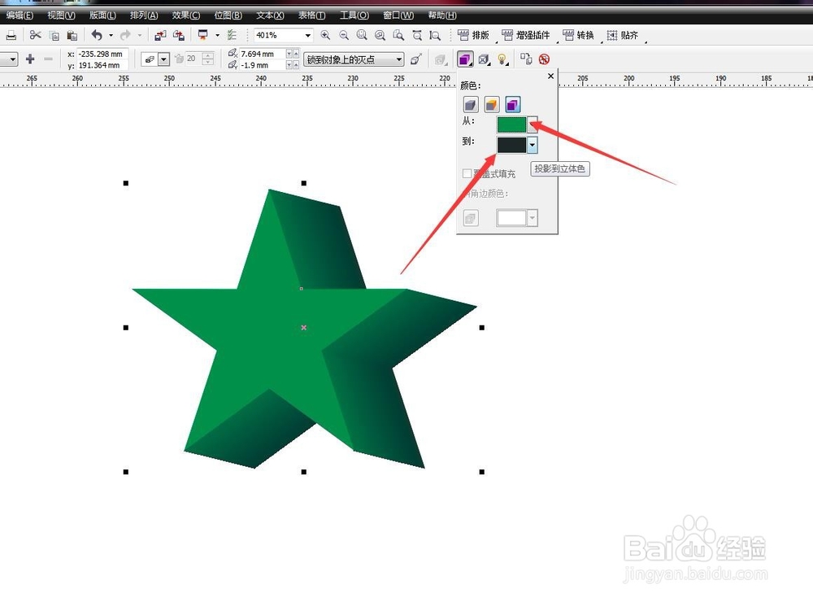The image size is (813, 602).
Task: Open the 位图 menu
Action: [x=228, y=15]
